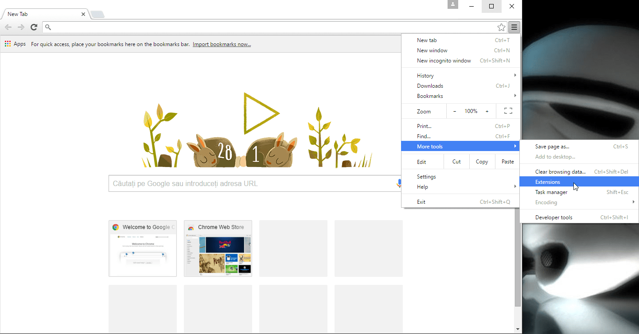639x334 pixels.
Task: Select Save page as... in submenu
Action: click(579, 147)
